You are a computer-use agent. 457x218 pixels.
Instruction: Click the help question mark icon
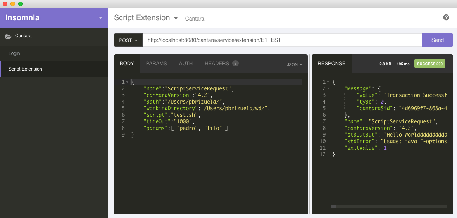(x=446, y=17)
